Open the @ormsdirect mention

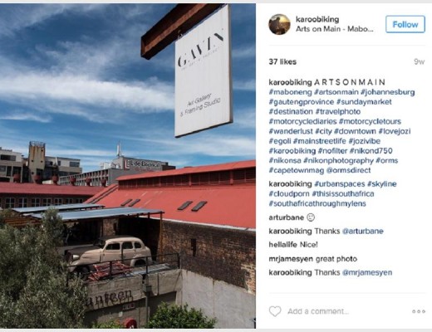click(x=348, y=170)
